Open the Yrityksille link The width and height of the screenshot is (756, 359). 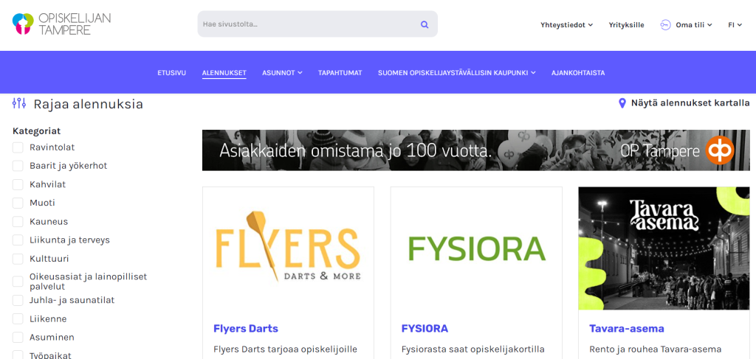pos(626,25)
